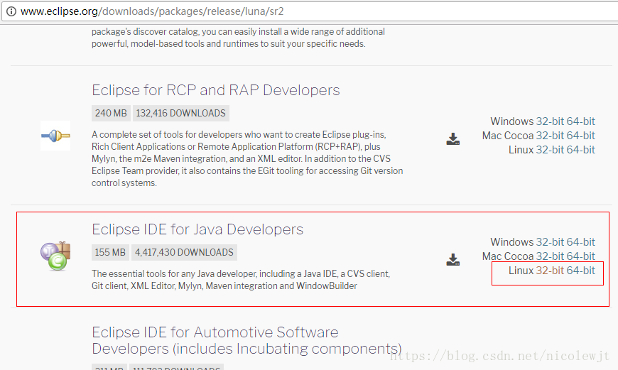
Task: Open Eclipse IDE for Automotive Software Developers title
Action: 246,340
